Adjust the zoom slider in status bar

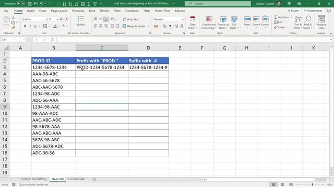point(312,185)
